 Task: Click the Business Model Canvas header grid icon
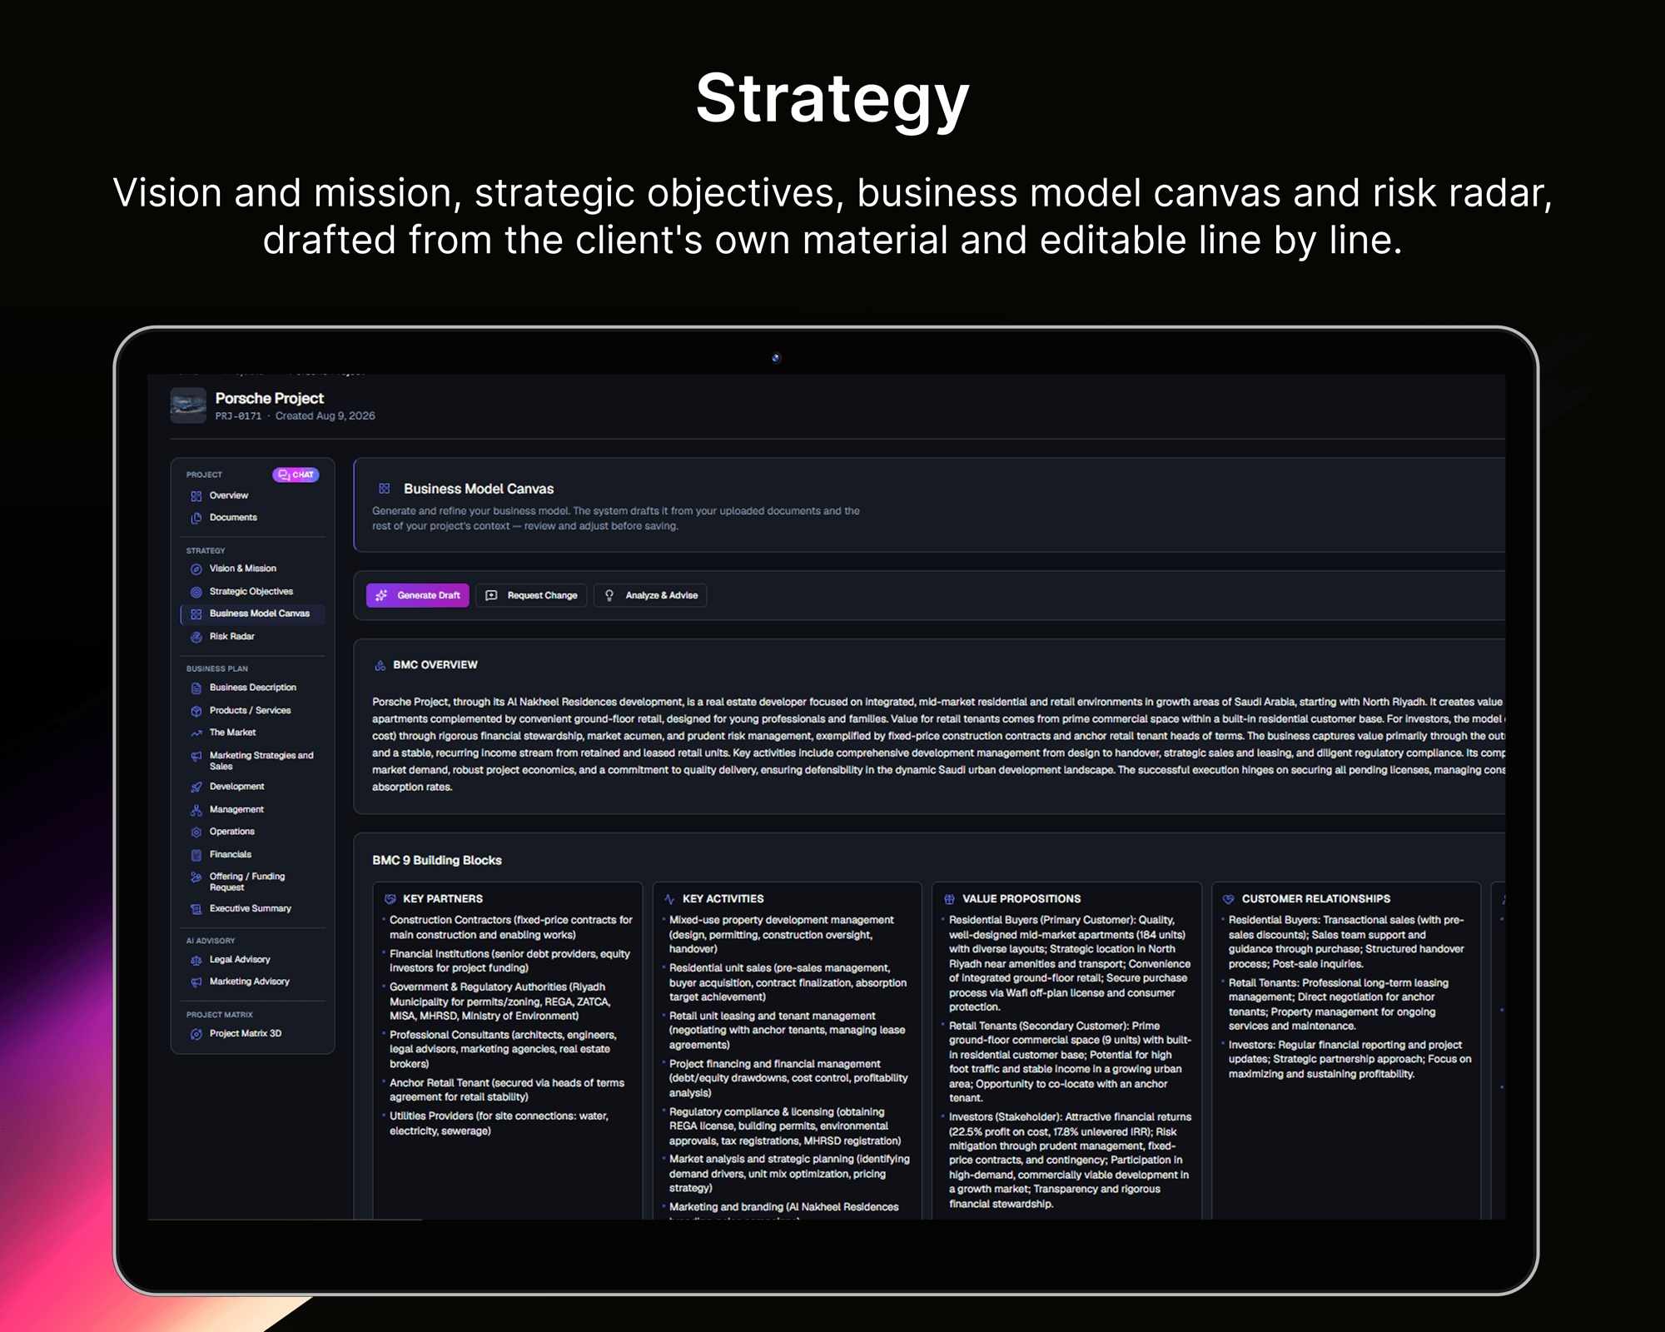pos(385,489)
